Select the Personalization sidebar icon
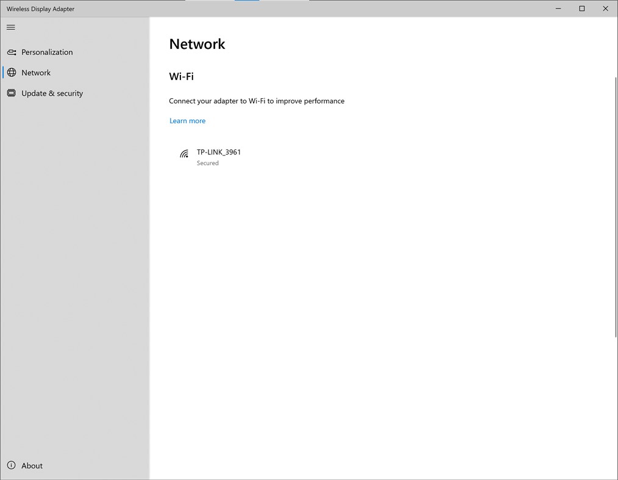The width and height of the screenshot is (618, 480). click(x=12, y=52)
